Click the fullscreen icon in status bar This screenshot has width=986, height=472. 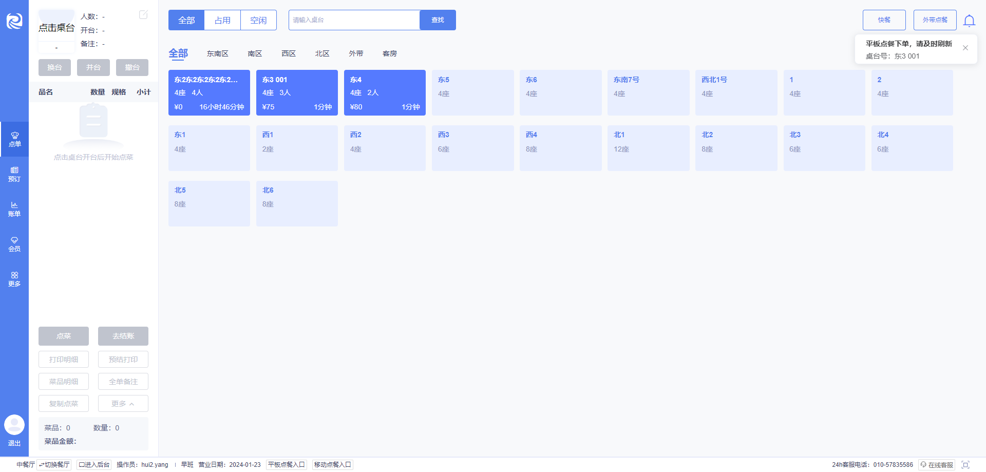pos(965,464)
